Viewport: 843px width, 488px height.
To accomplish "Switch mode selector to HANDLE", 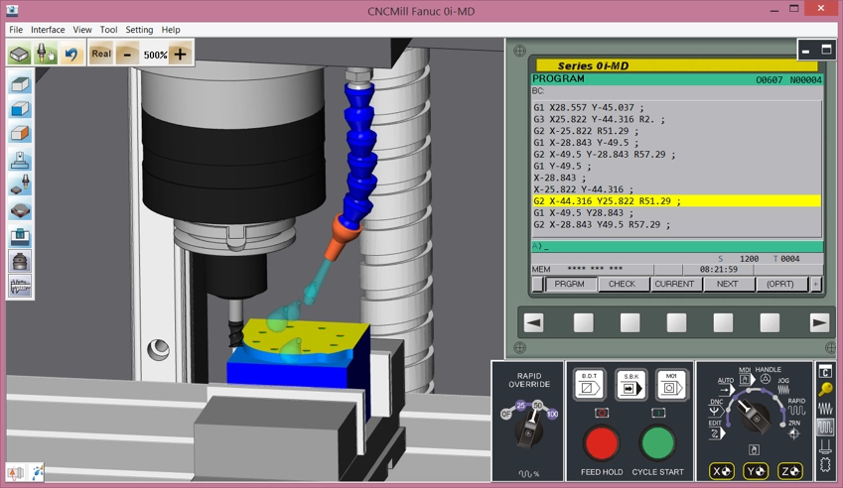I will (x=768, y=375).
